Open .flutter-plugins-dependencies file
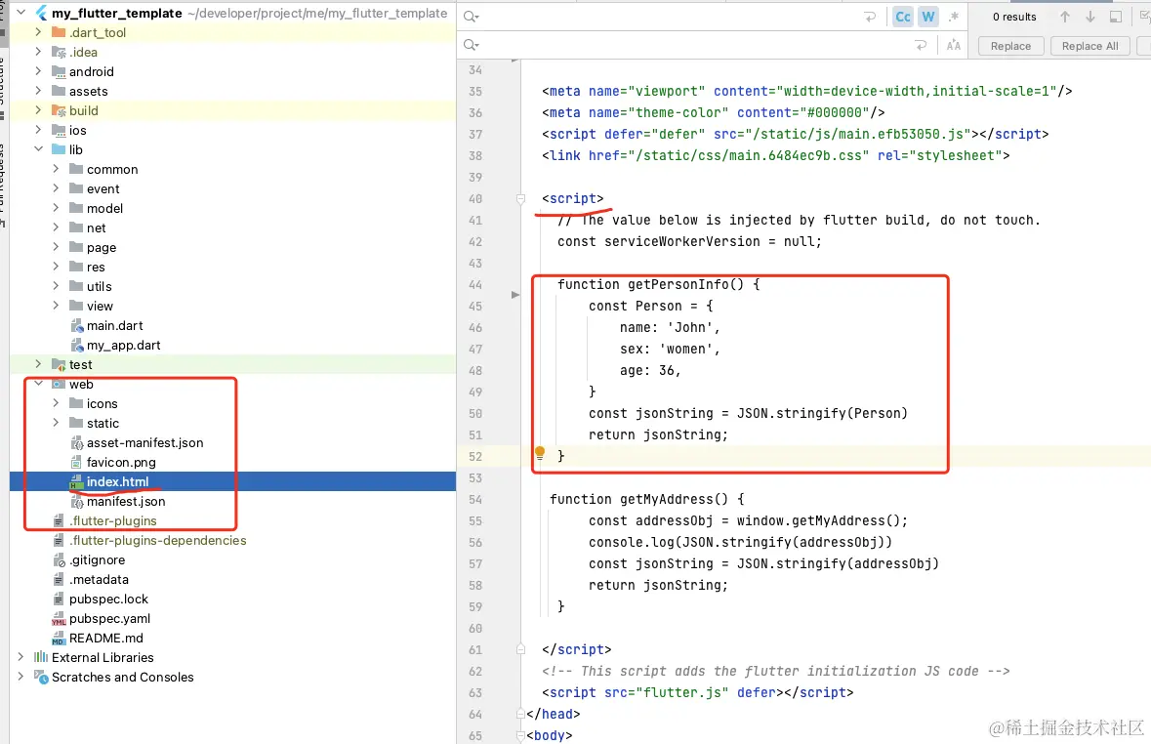 point(158,540)
